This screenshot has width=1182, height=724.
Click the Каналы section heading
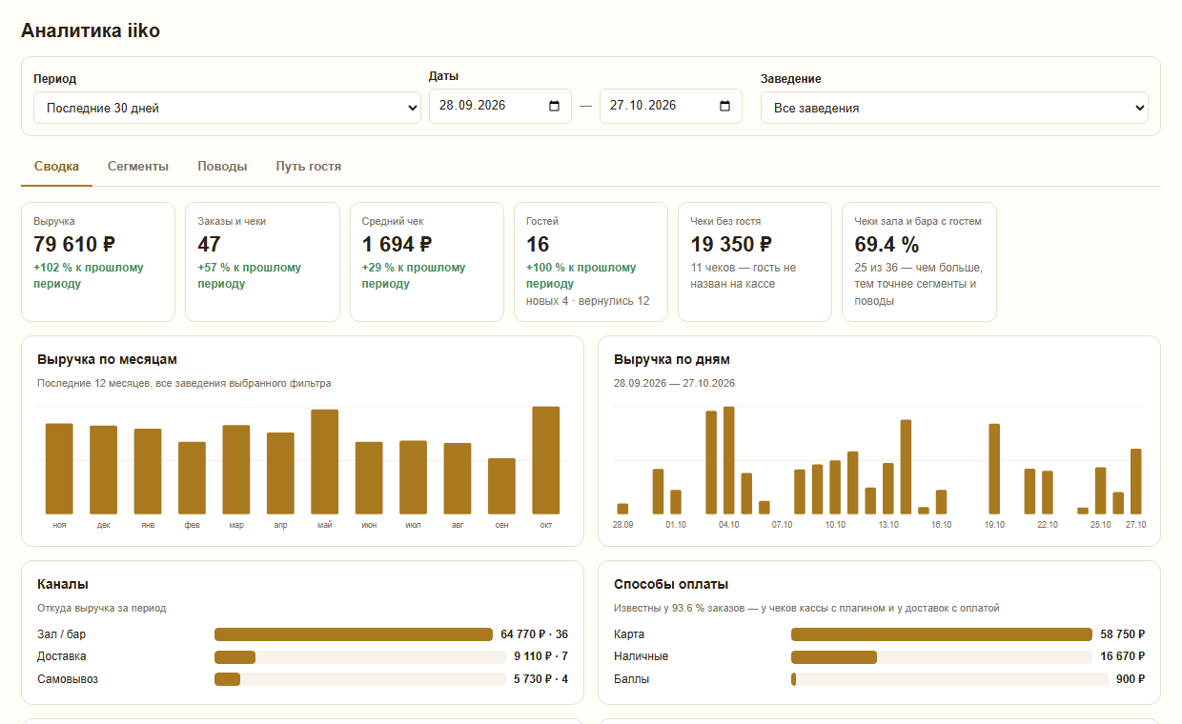(63, 584)
